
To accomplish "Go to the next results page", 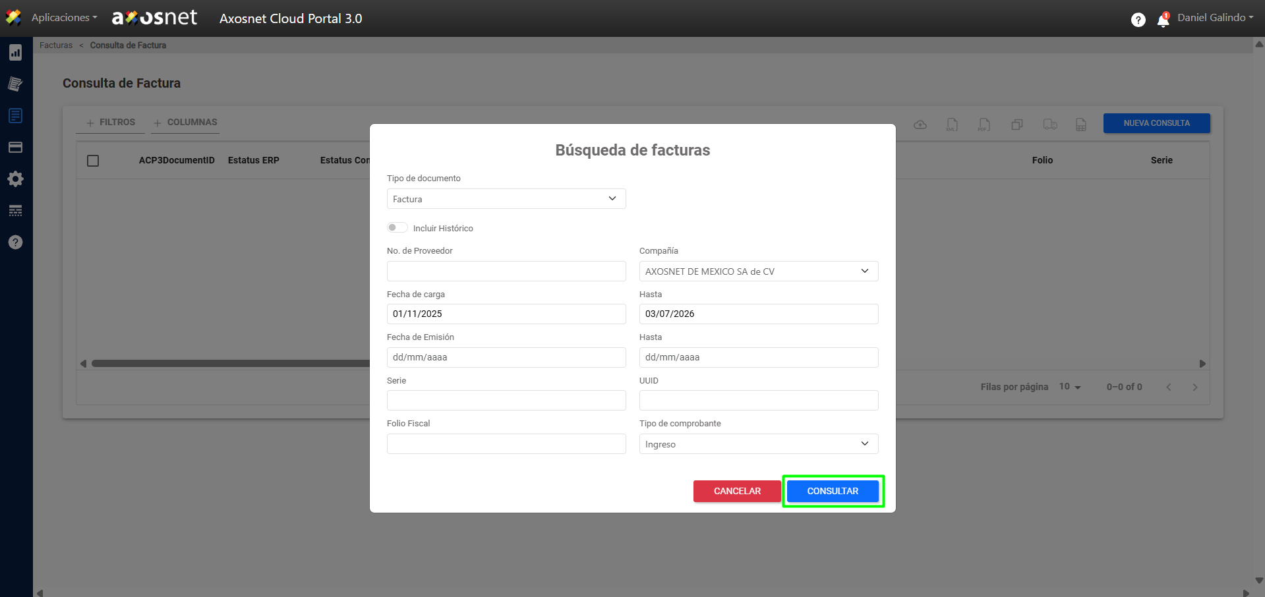I will 1195,387.
